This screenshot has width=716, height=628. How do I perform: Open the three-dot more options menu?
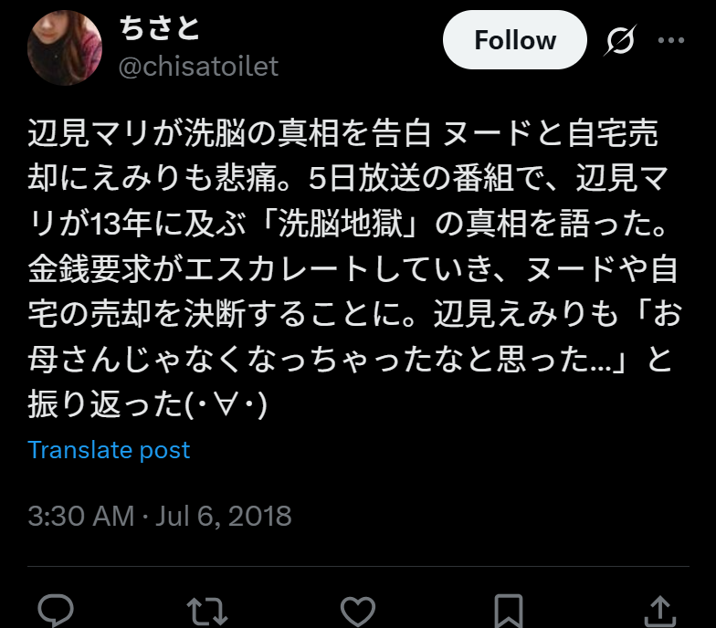pos(670,40)
